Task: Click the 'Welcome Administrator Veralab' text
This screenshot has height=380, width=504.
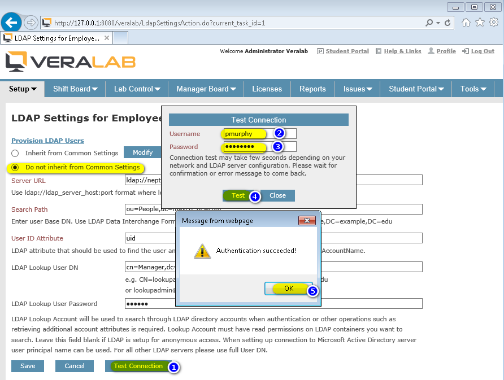Action: tap(263, 51)
